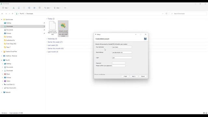The image size is (208, 117).
Task: Click the Password field in Setup
Action: click(x=119, y=63)
